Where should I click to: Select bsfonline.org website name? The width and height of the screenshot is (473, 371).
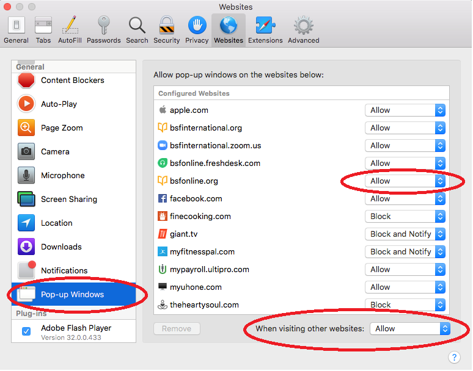(x=194, y=181)
